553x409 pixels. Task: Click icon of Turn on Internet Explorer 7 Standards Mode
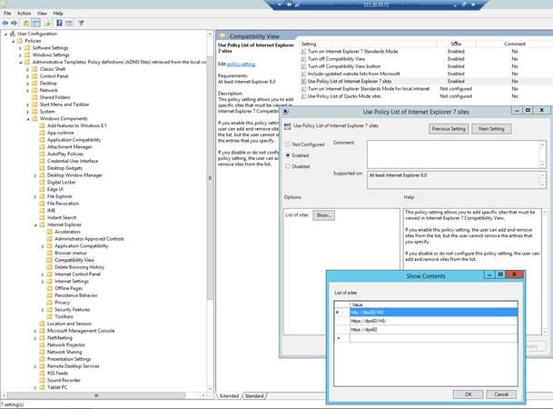click(x=303, y=52)
